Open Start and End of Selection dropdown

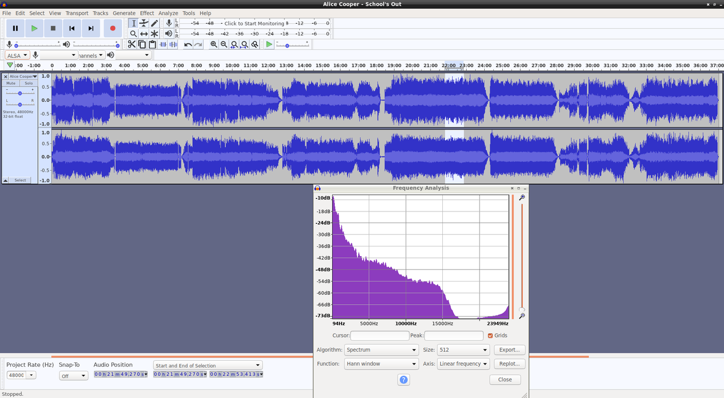pos(208,365)
